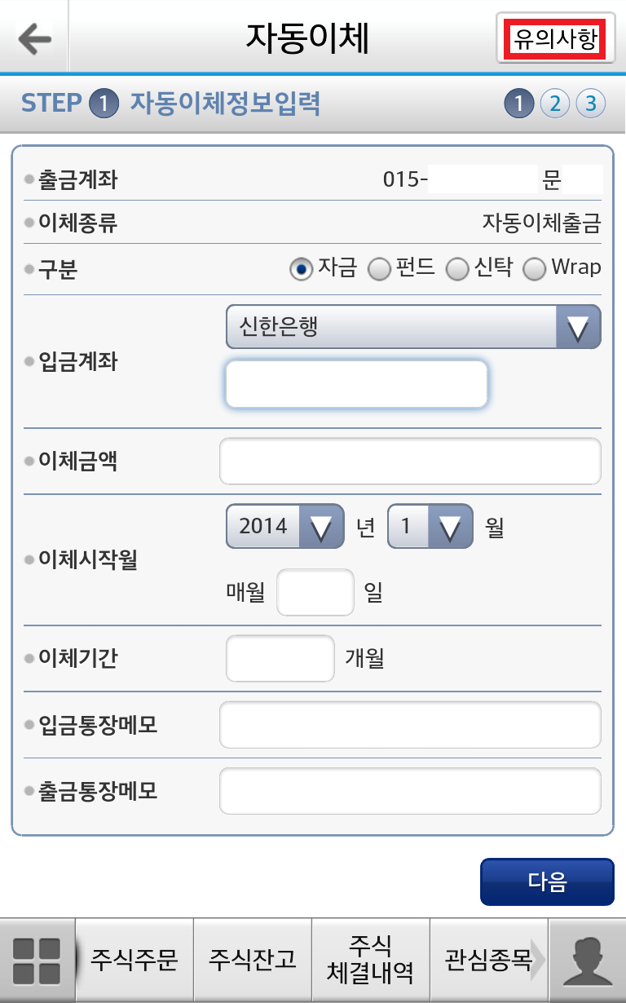Select the 자금 radio option

(324, 268)
